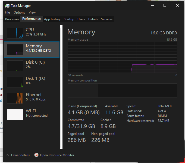Collapse view with Fewer details chevron
Viewport: 185px width, 163px height.
pyautogui.click(x=7, y=155)
